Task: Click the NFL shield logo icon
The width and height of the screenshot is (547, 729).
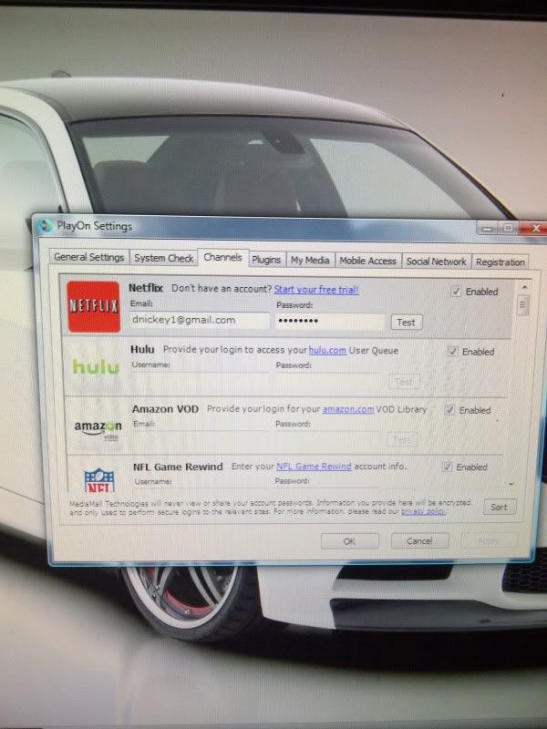Action: (x=99, y=480)
